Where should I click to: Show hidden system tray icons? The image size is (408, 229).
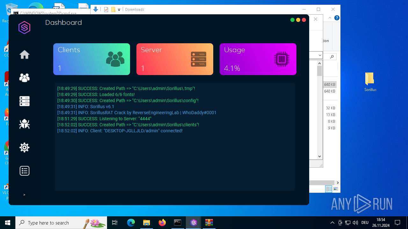[332, 223]
